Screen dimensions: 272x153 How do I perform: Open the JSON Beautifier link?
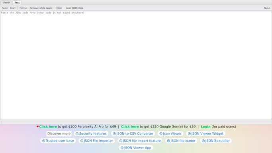(x=216, y=141)
